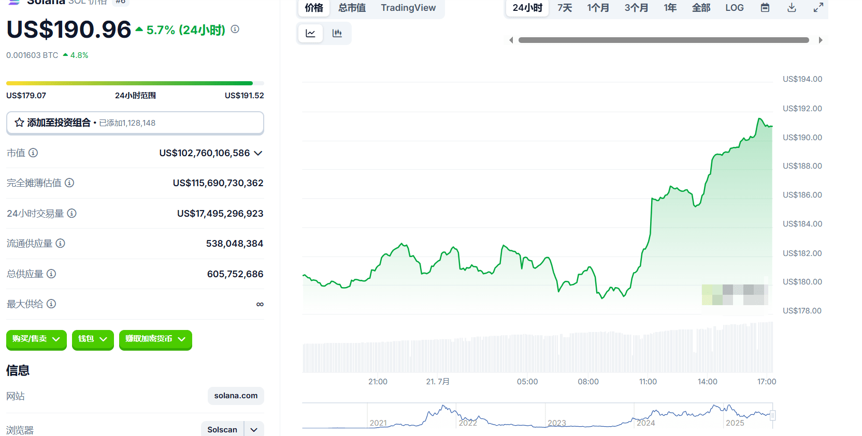Toggle LOG scale on chart
Viewport: 862px width, 436px height.
tap(735, 8)
